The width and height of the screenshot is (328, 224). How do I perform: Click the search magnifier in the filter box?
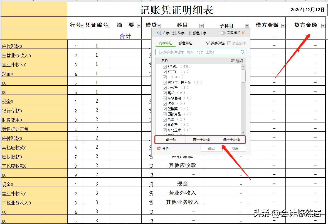pyautogui.click(x=242, y=52)
